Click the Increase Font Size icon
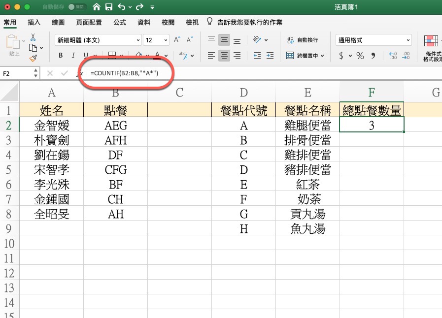442x318 pixels. (x=177, y=40)
